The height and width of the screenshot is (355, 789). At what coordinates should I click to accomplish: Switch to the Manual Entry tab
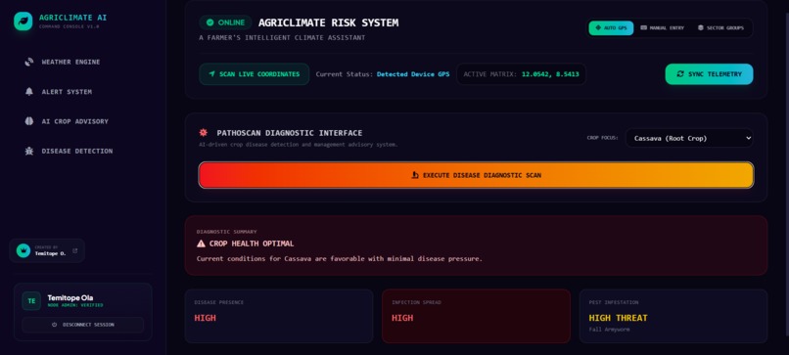pyautogui.click(x=662, y=28)
